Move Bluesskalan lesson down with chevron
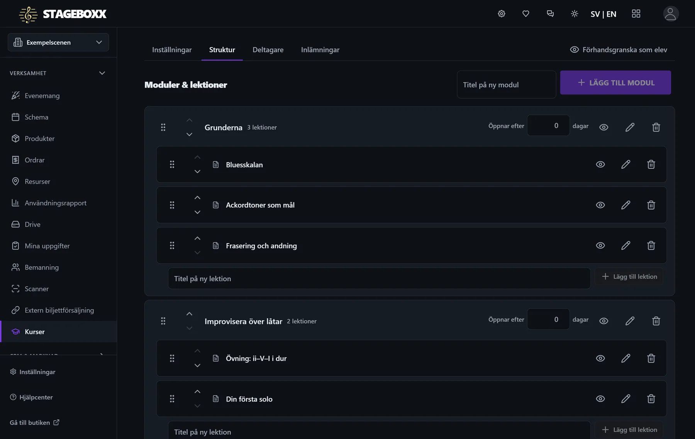695x439 pixels. click(197, 171)
